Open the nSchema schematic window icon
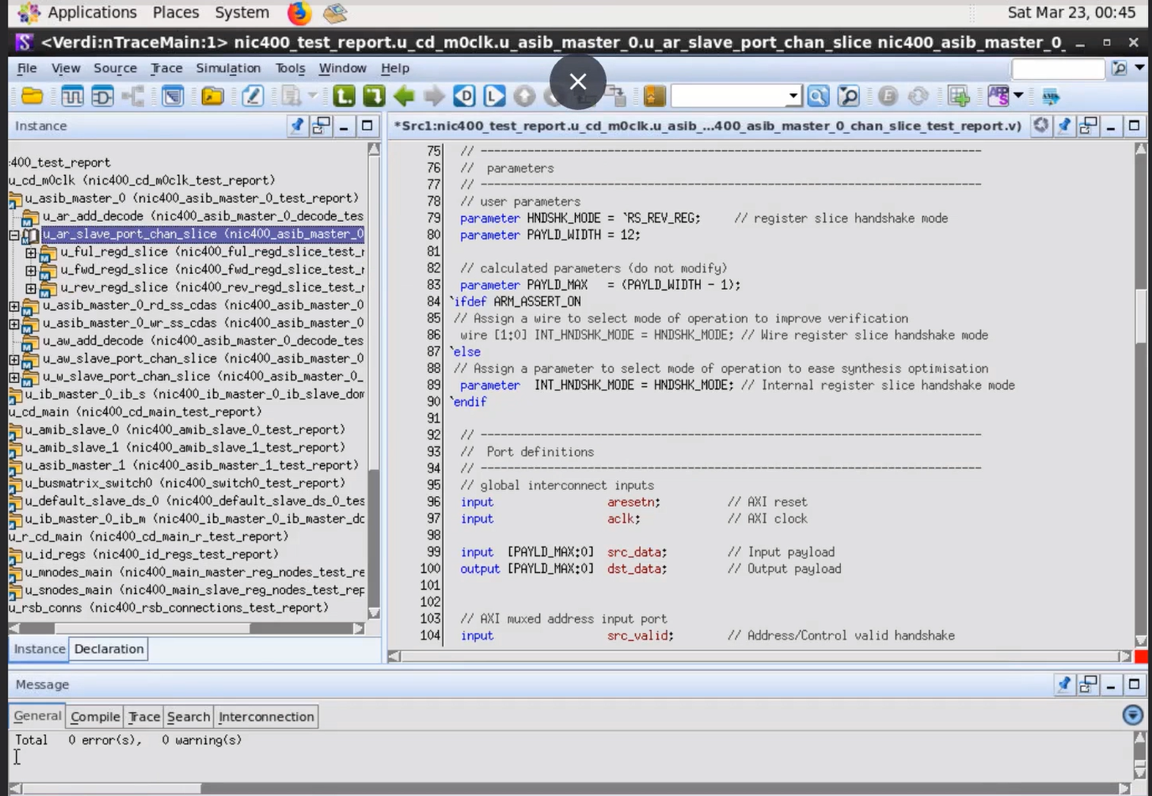This screenshot has width=1152, height=796. click(102, 96)
